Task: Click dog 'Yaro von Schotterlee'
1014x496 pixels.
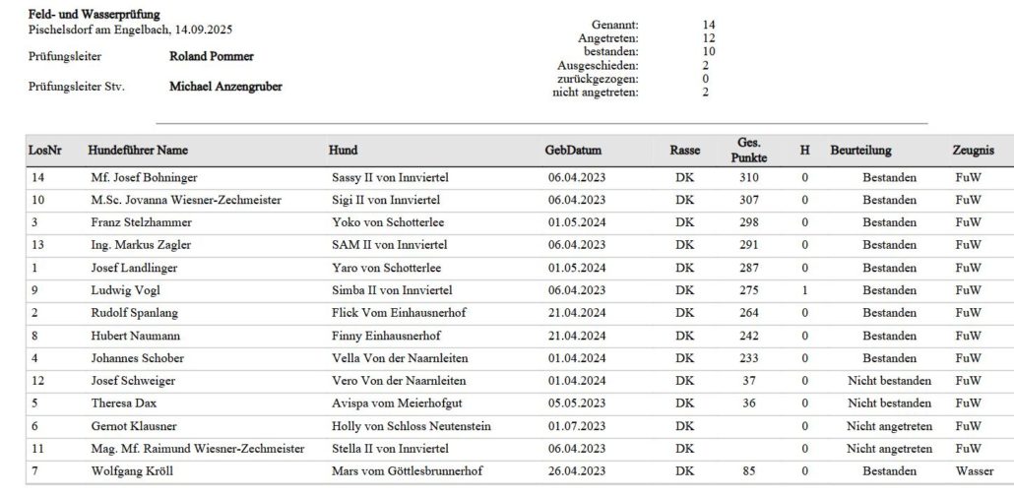Action: [x=386, y=268]
